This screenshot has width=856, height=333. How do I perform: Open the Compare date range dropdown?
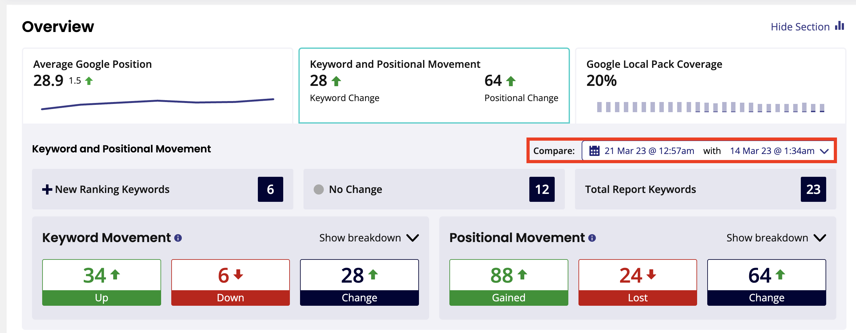pyautogui.click(x=708, y=151)
